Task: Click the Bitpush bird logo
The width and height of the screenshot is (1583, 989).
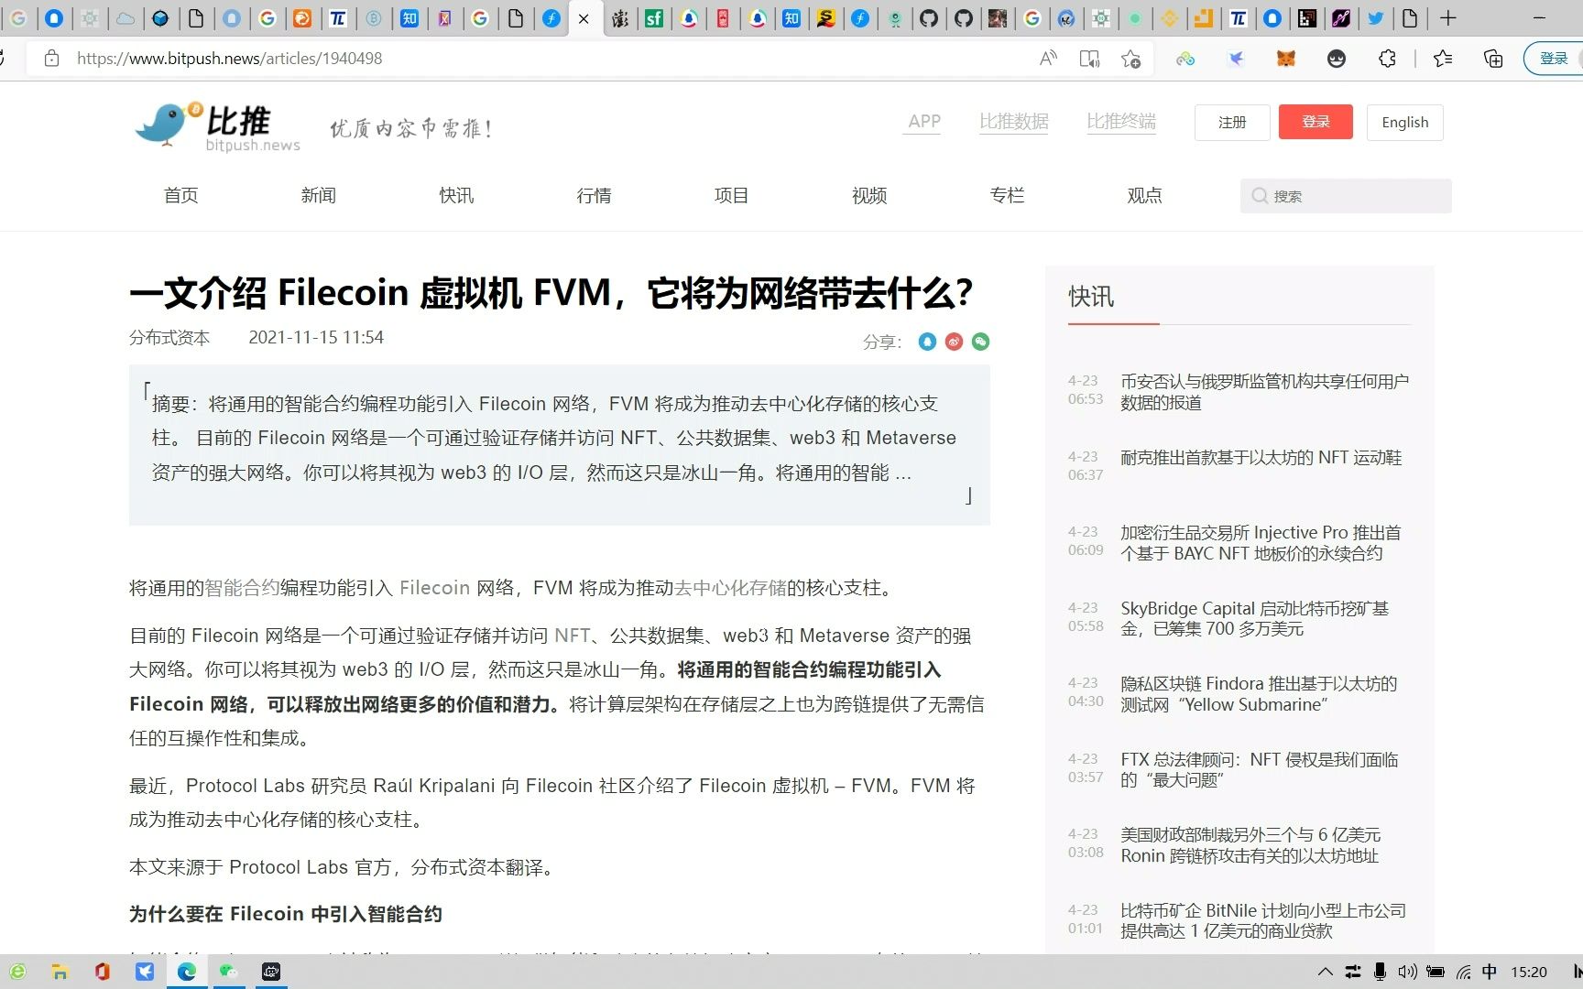Action: [218, 125]
